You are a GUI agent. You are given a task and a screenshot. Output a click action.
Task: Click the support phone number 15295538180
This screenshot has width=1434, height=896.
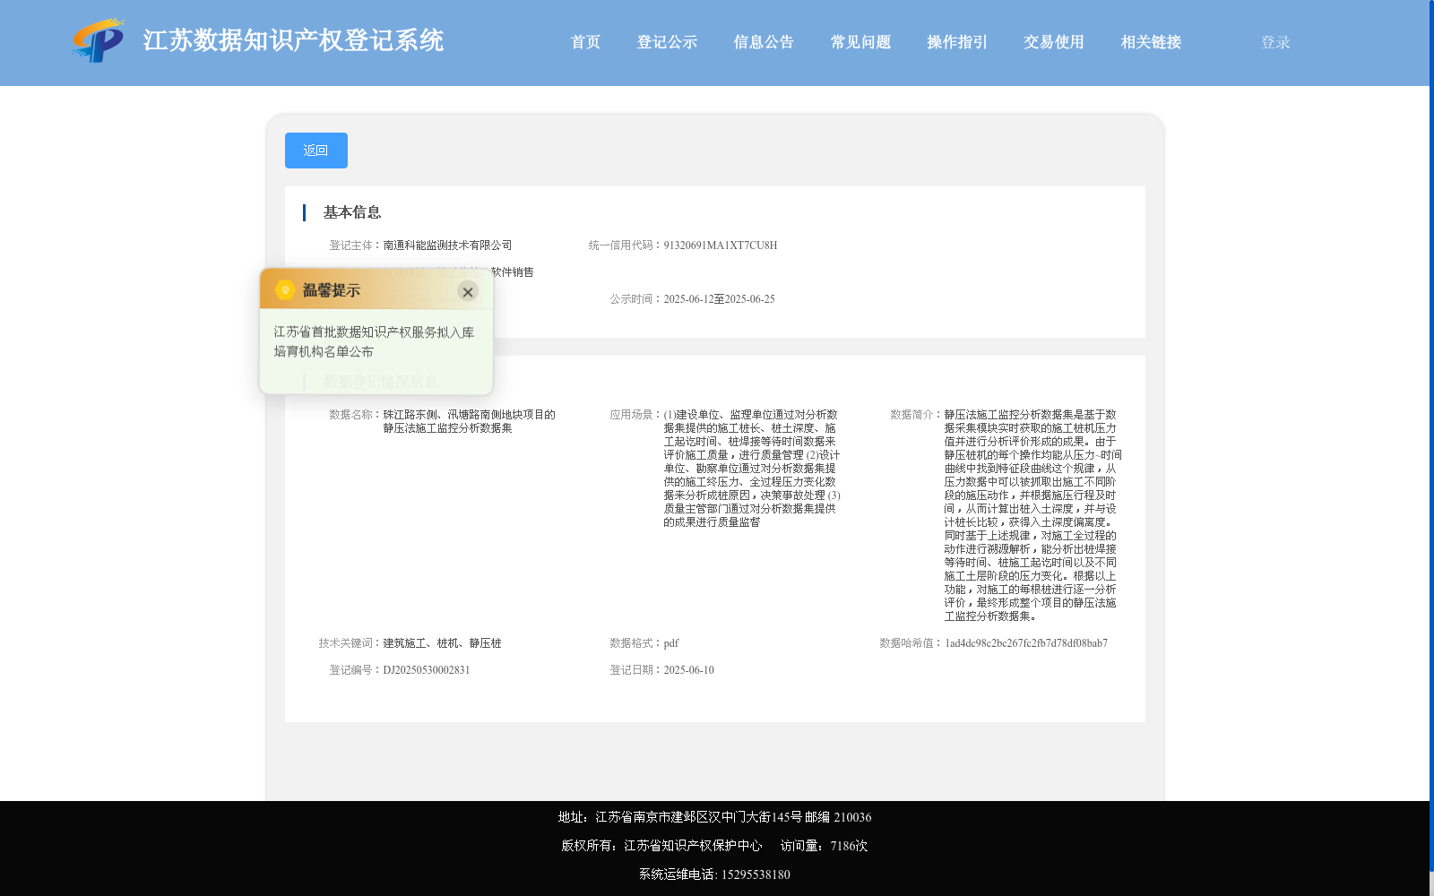[x=756, y=874]
